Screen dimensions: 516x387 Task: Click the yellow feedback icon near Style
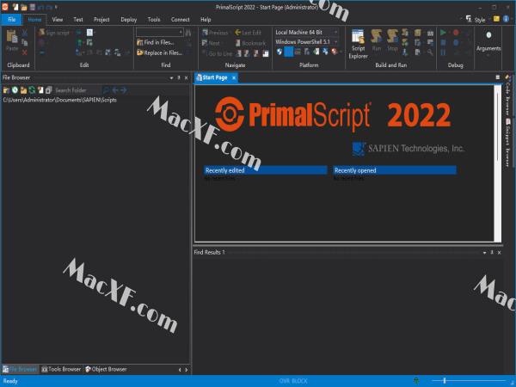click(x=496, y=19)
